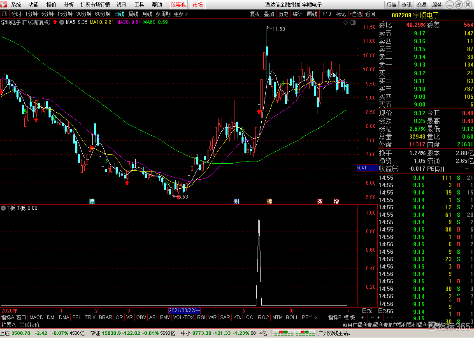Open the 资讯 menu in menu bar

121,5
